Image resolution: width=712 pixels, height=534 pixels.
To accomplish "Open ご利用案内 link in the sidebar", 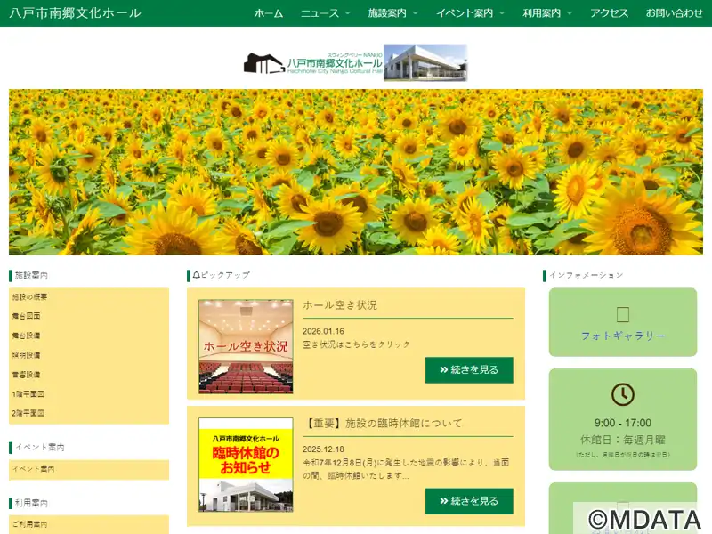I will pyautogui.click(x=29, y=524).
